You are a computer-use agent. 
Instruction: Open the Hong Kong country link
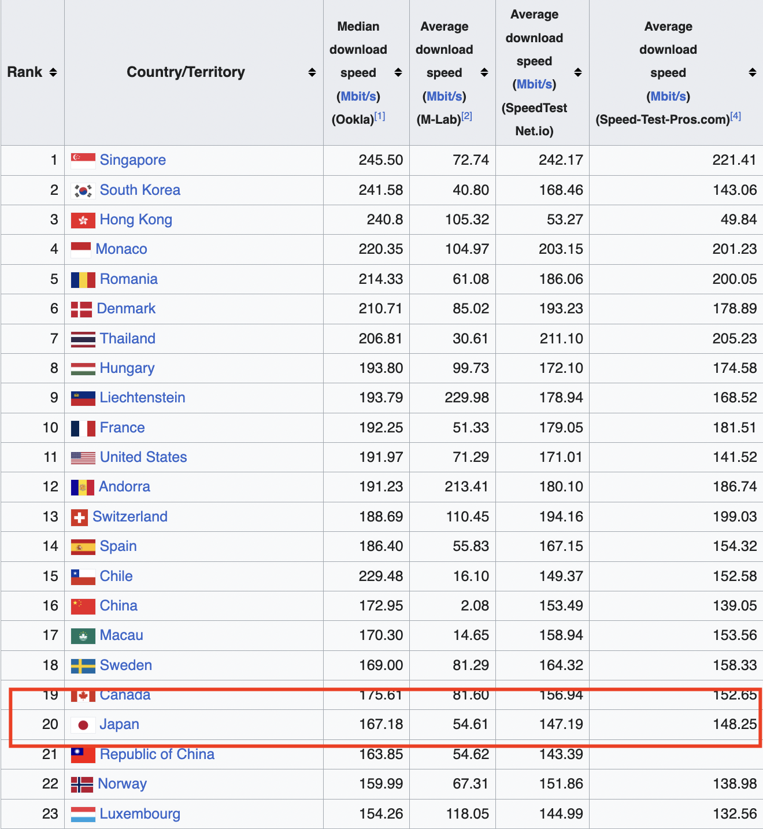(136, 220)
